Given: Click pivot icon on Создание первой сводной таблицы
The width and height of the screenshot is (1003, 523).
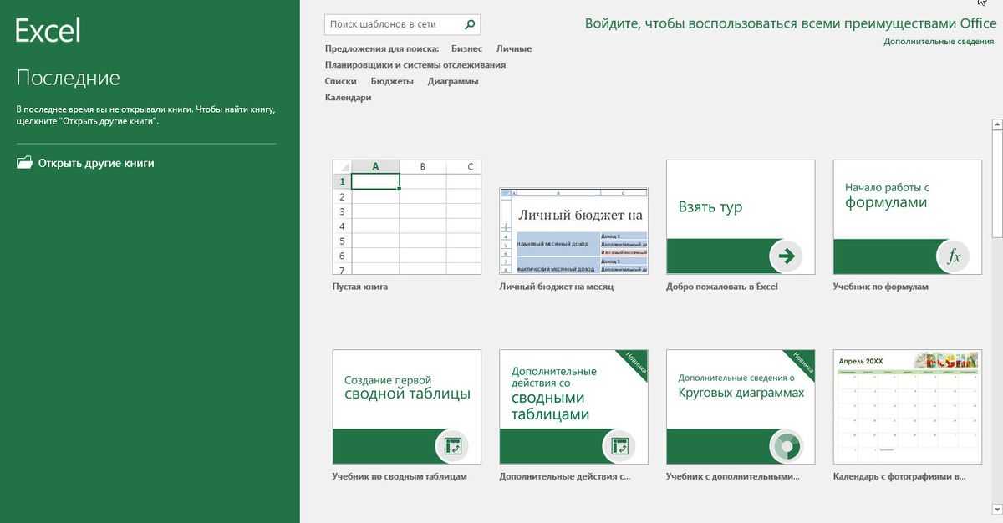Looking at the screenshot, I should [452, 446].
